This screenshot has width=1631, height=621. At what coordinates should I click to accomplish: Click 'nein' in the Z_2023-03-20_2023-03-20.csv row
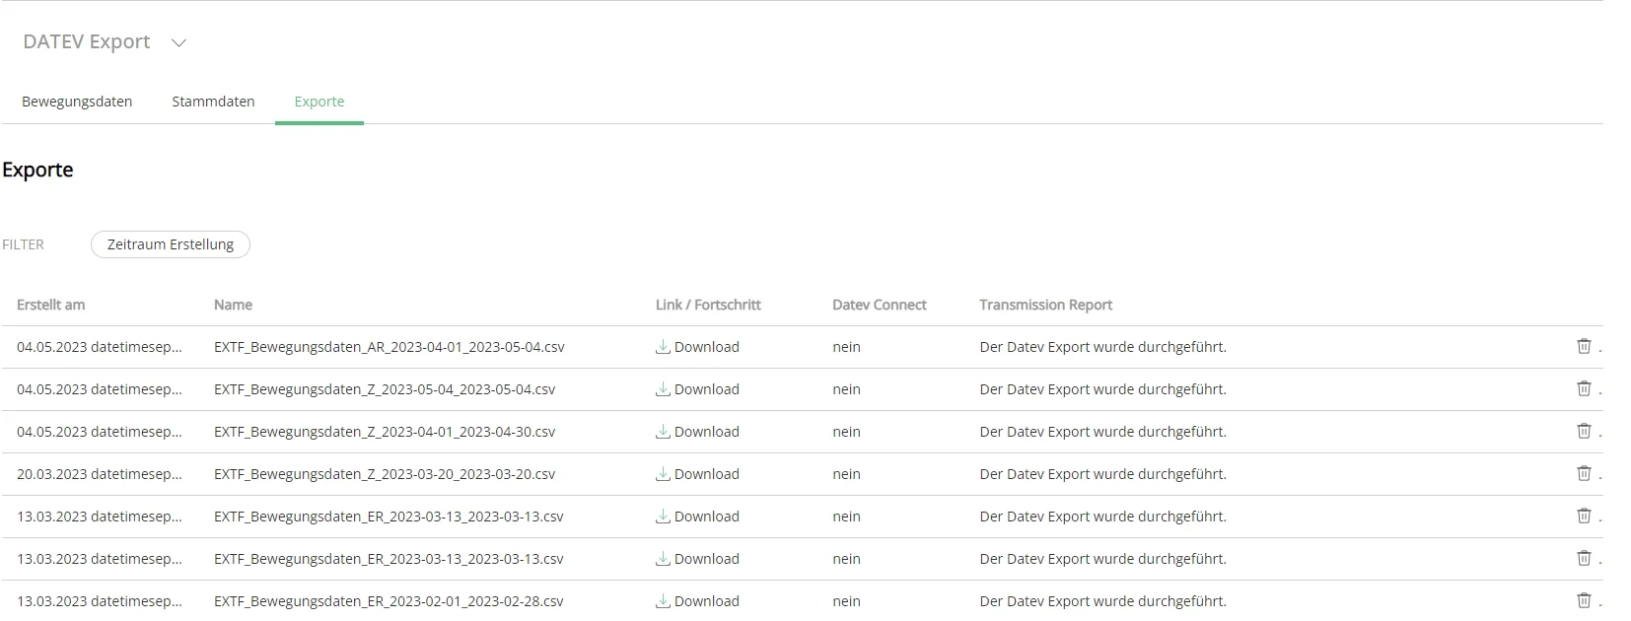pyautogui.click(x=846, y=474)
